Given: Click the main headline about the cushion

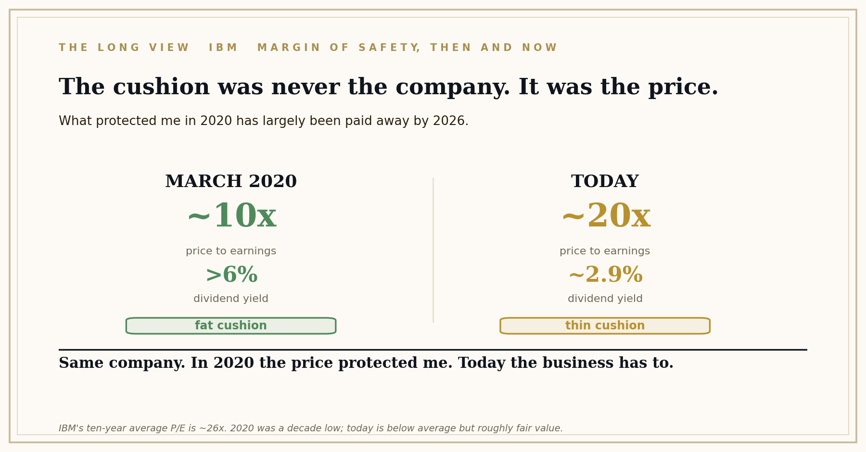Looking at the screenshot, I should point(388,88).
